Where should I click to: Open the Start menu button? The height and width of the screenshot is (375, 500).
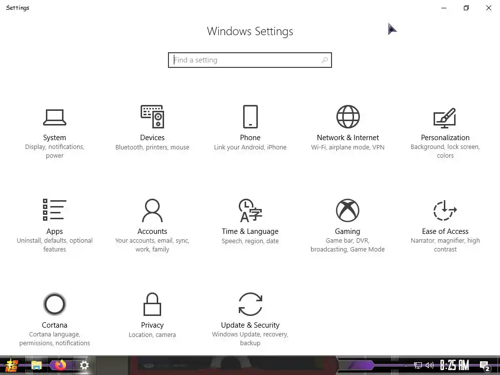tap(11, 365)
